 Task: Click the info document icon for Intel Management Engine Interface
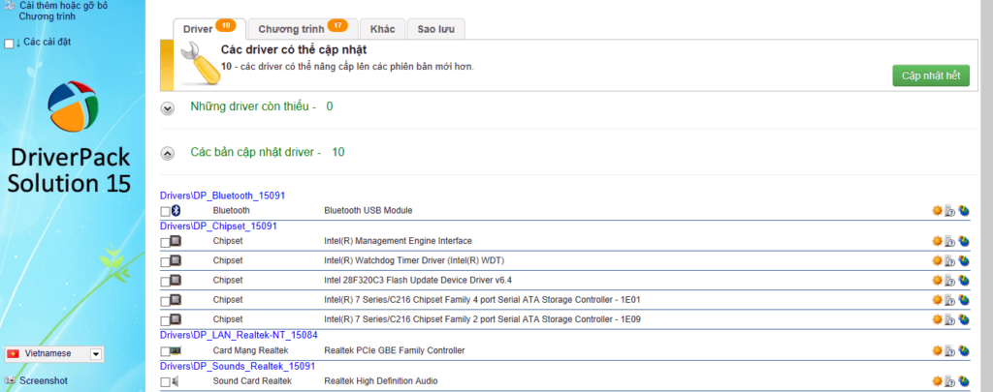[950, 242]
